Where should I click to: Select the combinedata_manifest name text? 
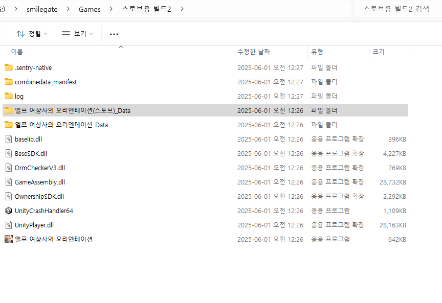tap(46, 82)
